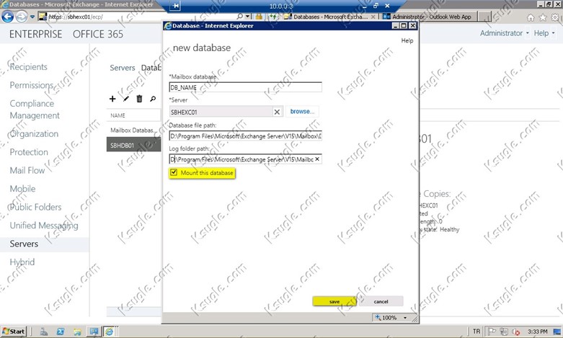Open the Administrator account dropdown
This screenshot has width=563, height=338.
point(505,33)
